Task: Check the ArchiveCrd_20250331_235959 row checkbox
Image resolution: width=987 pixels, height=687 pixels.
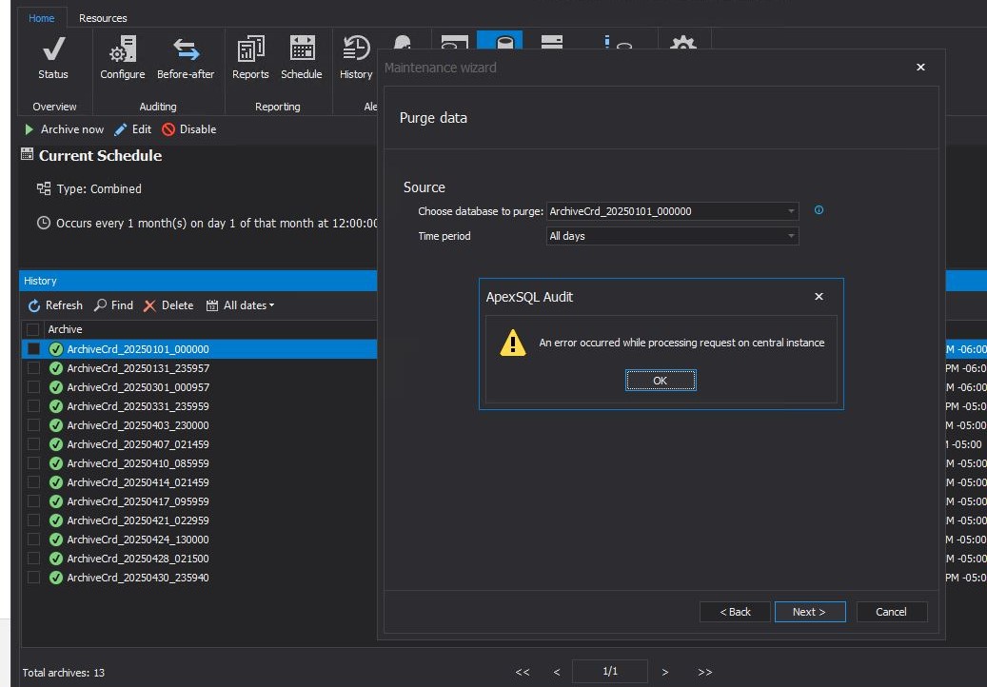Action: click(x=33, y=405)
